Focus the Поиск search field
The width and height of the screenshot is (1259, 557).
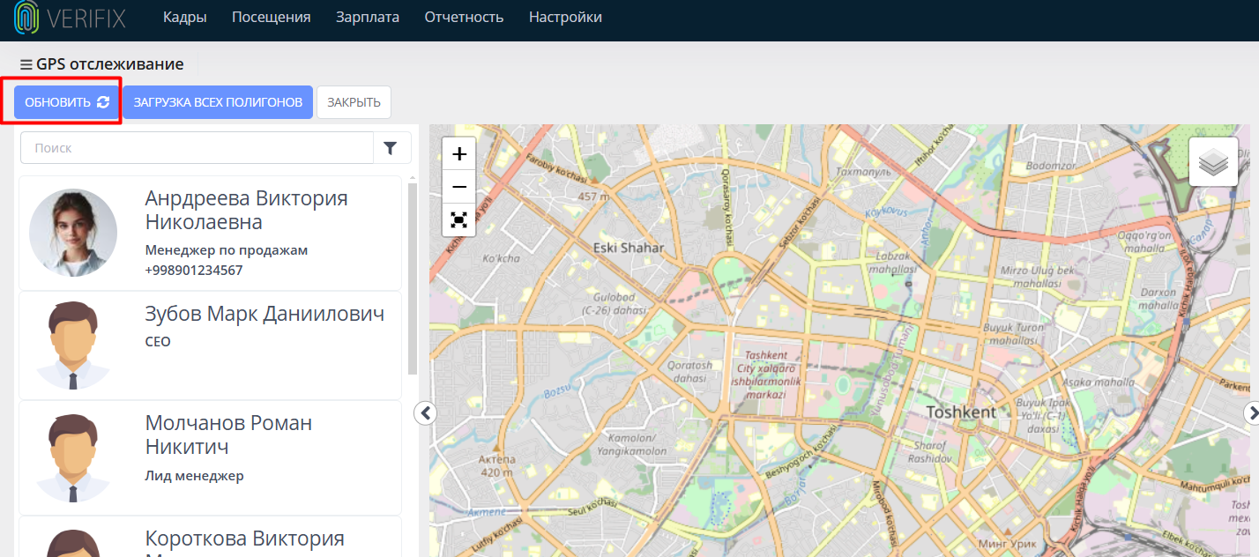coord(197,148)
